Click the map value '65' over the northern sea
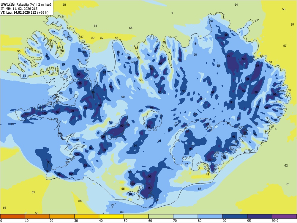The image size is (297, 223). (95, 26)
